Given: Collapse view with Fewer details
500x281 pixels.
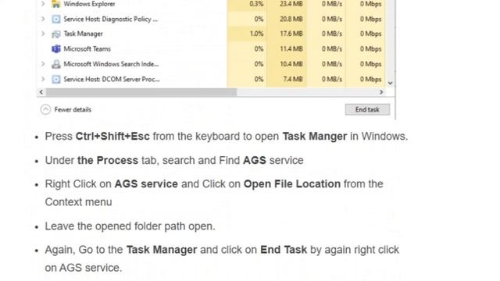Looking at the screenshot, I should point(73,109).
